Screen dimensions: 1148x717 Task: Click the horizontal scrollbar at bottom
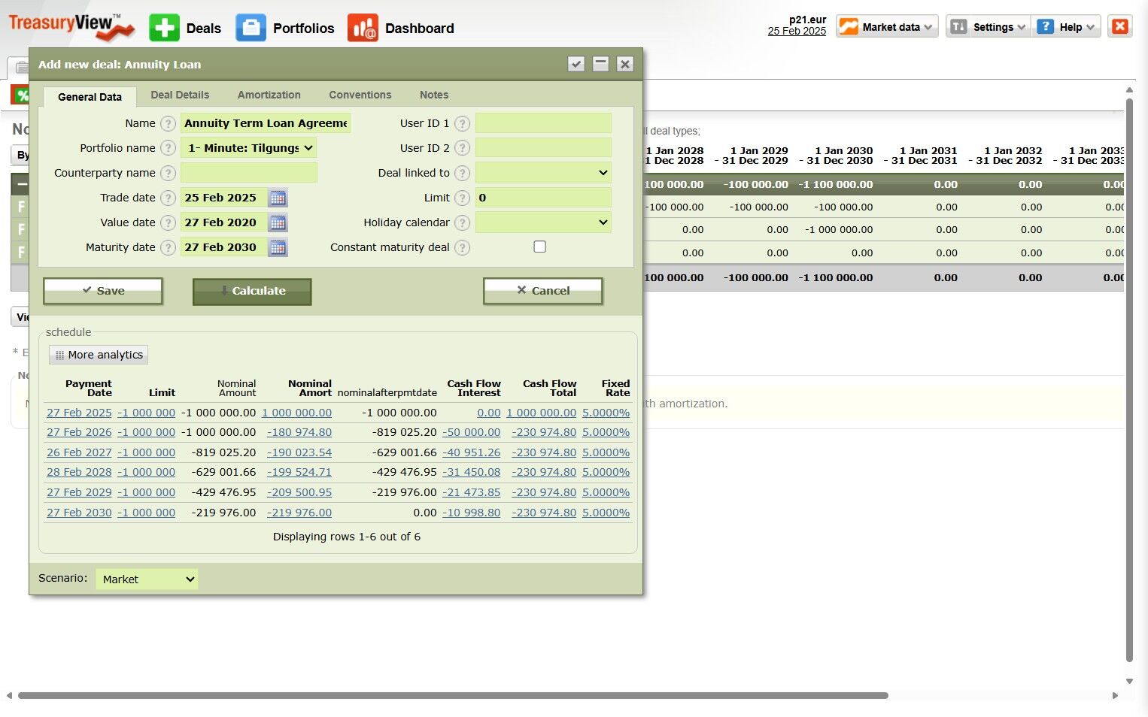coord(453,696)
